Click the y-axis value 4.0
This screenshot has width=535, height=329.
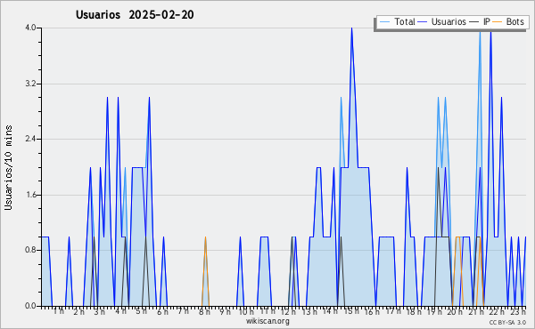tap(30, 28)
